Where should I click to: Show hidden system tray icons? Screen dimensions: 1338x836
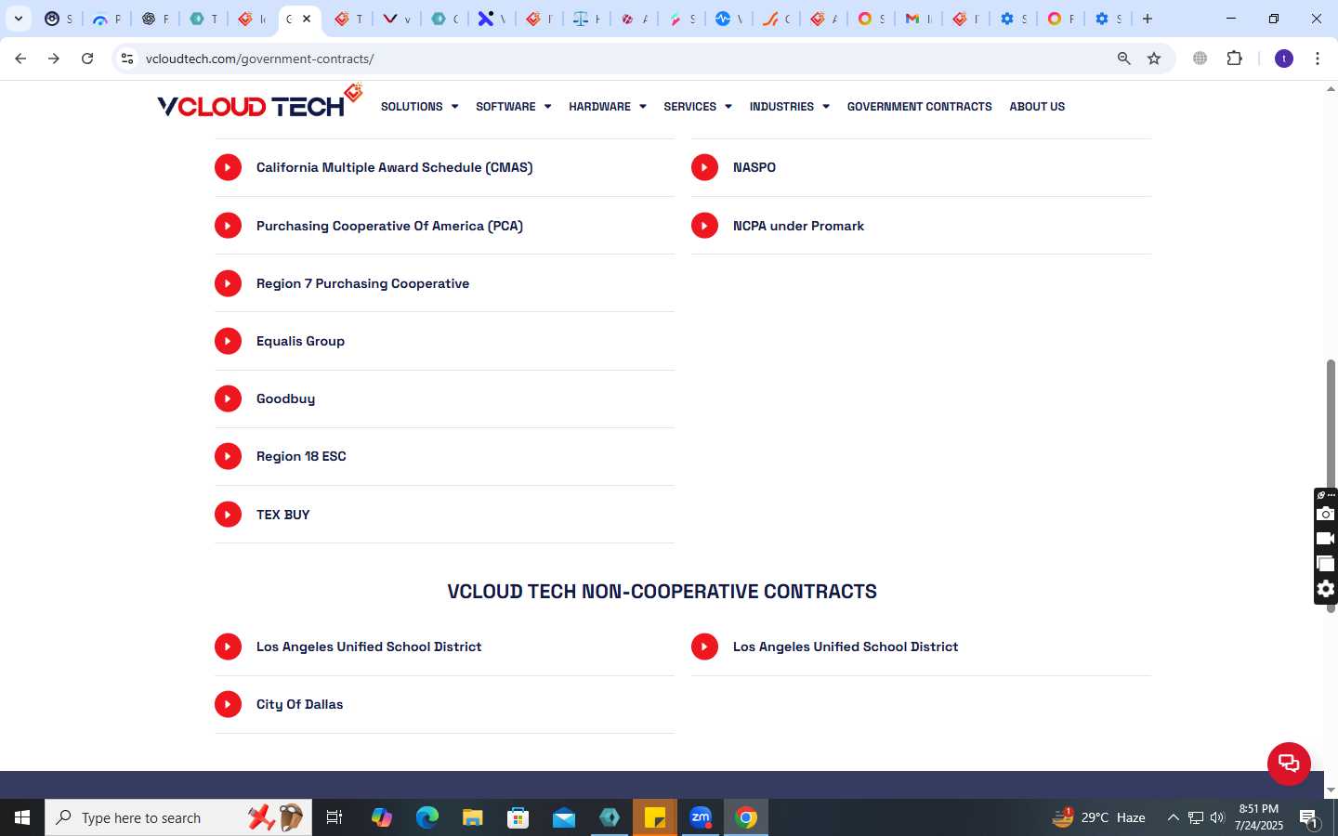point(1173,817)
